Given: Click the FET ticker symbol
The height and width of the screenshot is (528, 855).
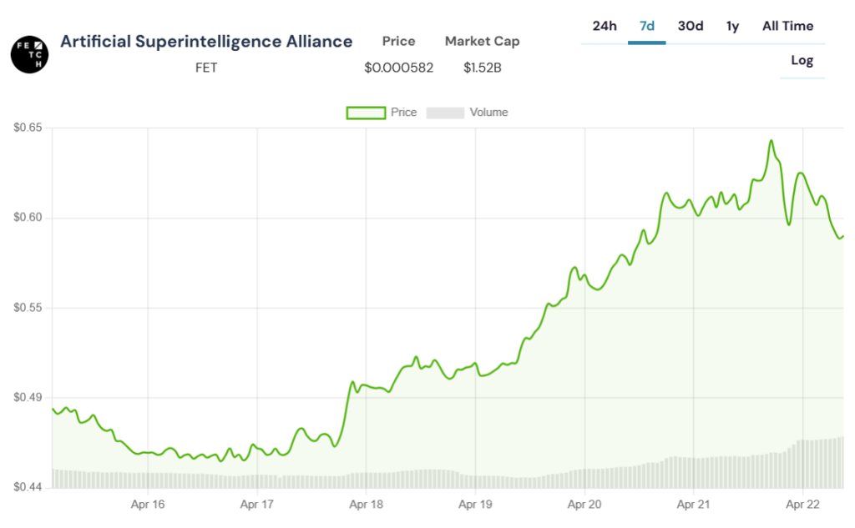Looking at the screenshot, I should [206, 68].
